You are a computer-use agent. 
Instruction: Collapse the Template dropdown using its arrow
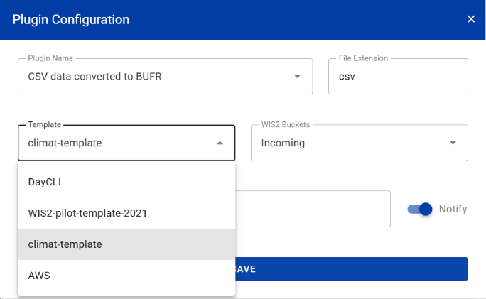[x=220, y=143]
